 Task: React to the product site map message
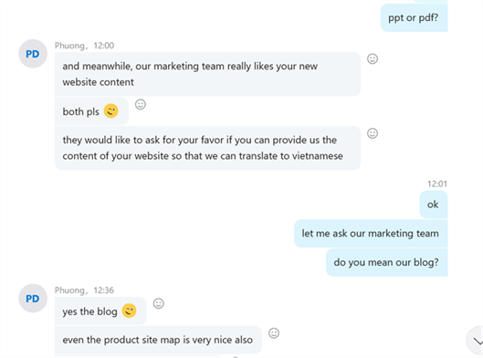coord(274,333)
